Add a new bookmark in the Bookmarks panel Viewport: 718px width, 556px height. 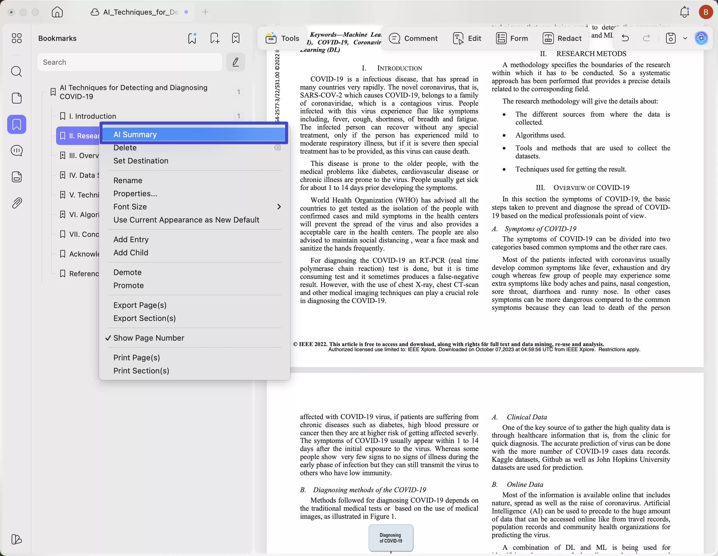coord(214,38)
